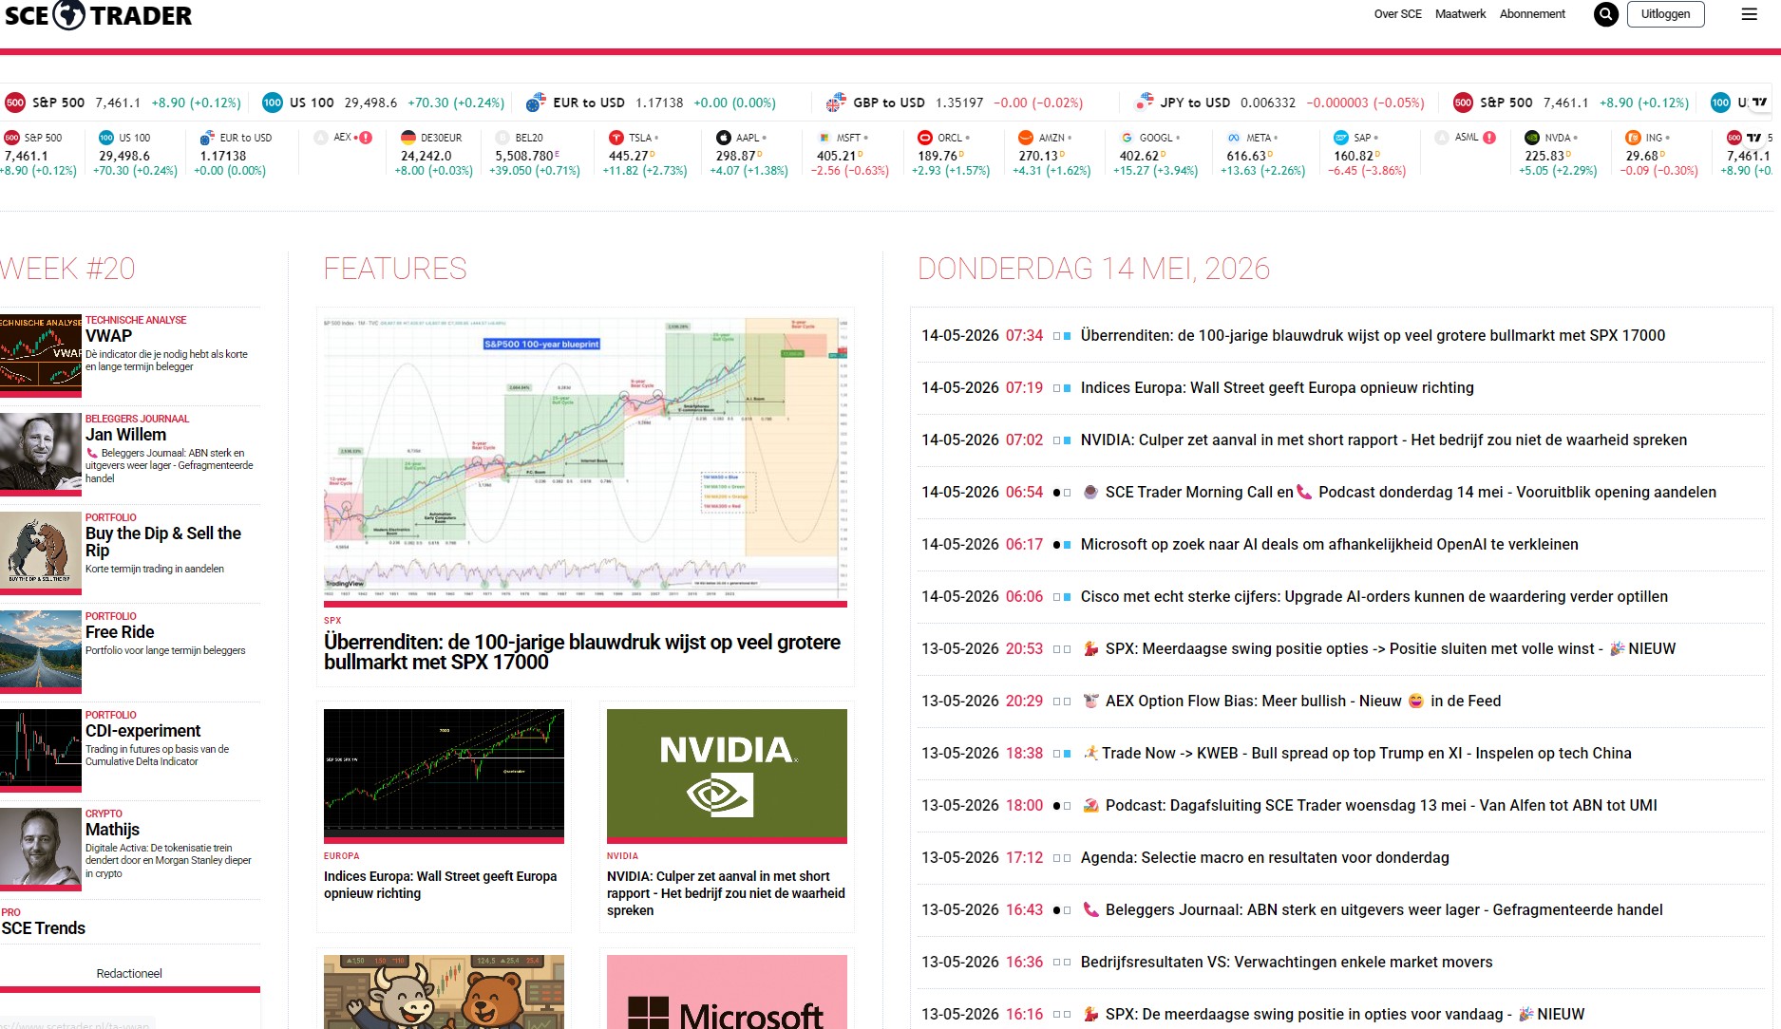The width and height of the screenshot is (1781, 1029).
Task: Open the Free Ride mountain road thumbnail
Action: (x=41, y=652)
